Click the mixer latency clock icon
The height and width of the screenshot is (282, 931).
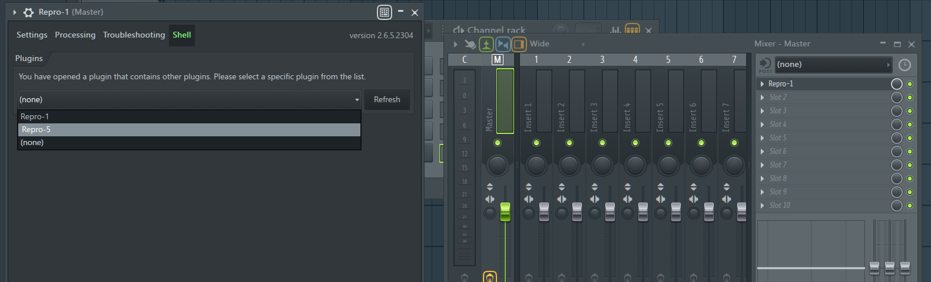[905, 65]
